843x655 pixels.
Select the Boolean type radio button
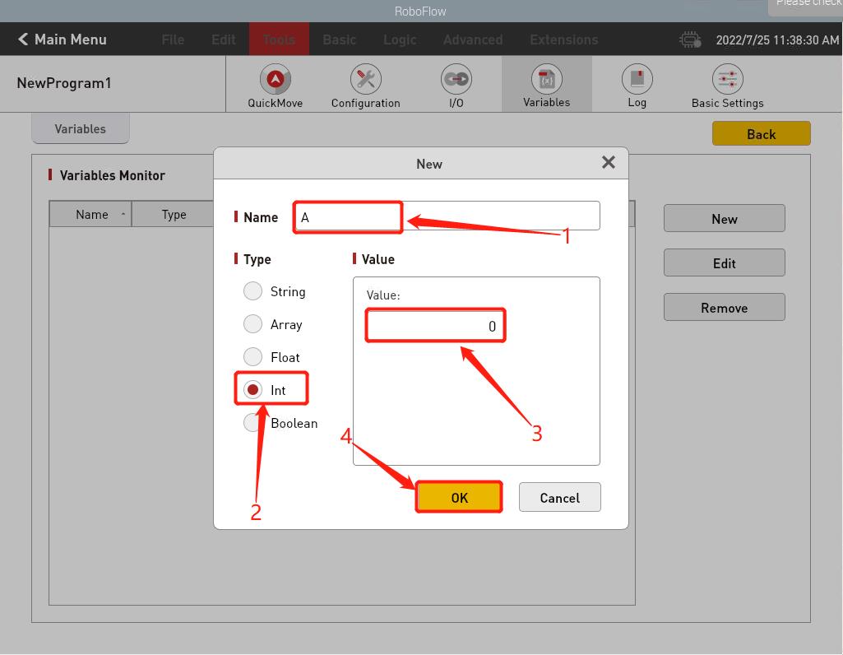[253, 423]
